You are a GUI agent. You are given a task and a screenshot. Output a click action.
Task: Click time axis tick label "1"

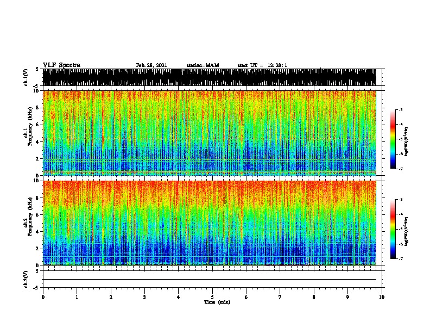[77, 297]
